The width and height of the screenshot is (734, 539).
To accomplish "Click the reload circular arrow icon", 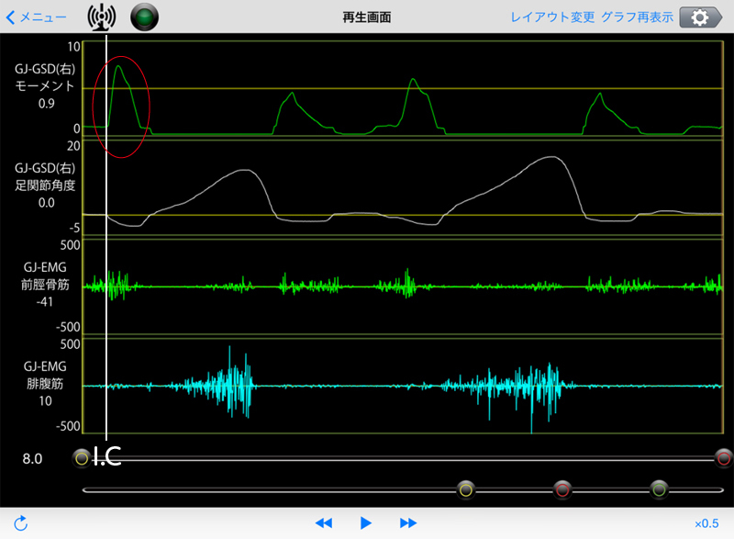I will tap(20, 523).
